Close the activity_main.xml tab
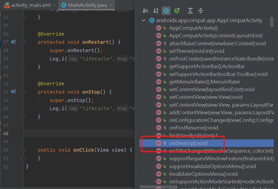The height and width of the screenshot is (189, 278). [x=54, y=5]
